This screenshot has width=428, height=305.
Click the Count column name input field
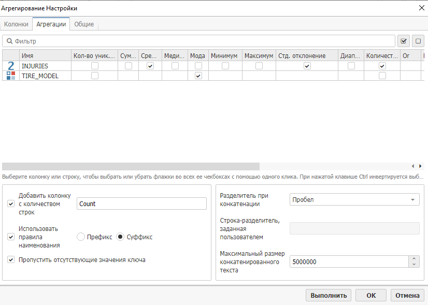pyautogui.click(x=141, y=204)
